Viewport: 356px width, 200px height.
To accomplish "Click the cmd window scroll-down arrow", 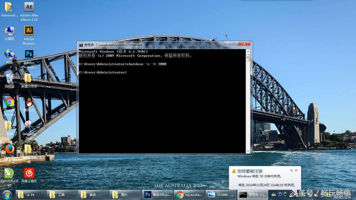I will pos(248,151).
